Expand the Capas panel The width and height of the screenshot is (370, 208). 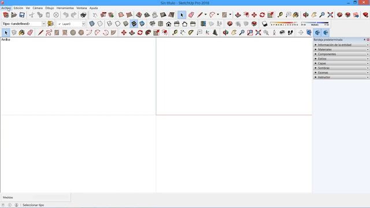342,64
